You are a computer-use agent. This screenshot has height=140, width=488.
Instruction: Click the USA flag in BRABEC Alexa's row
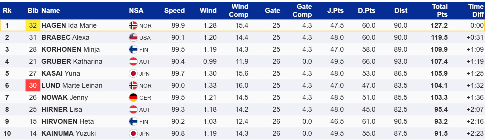133,38
